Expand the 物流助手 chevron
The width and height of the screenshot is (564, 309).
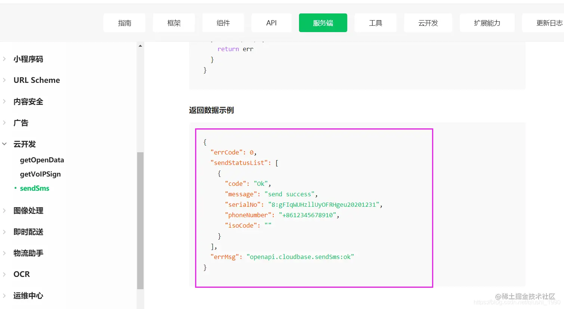tap(4, 253)
